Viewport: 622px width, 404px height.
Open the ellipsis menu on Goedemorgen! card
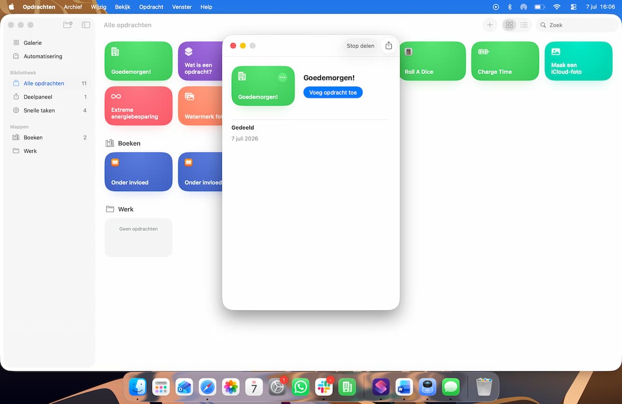coord(282,77)
